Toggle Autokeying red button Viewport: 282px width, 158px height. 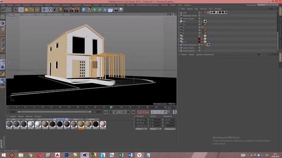(x=143, y=112)
